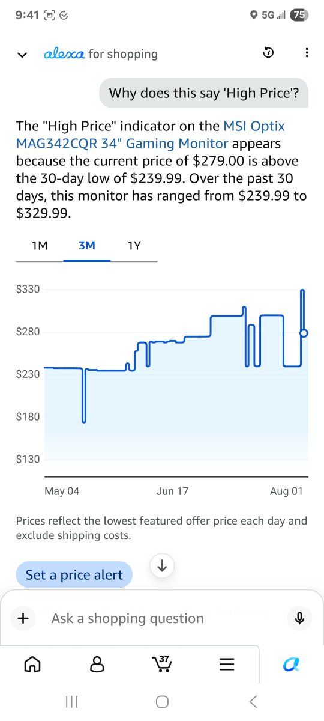
Task: Collapse chat with the top-left chevron
Action: [22, 55]
